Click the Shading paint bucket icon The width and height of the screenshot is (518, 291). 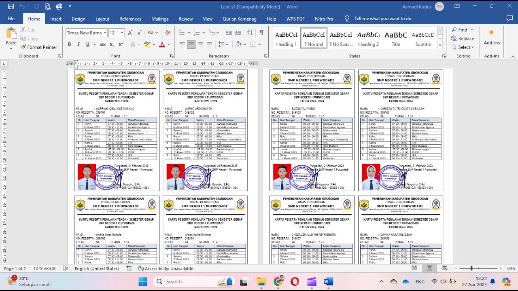[238, 44]
